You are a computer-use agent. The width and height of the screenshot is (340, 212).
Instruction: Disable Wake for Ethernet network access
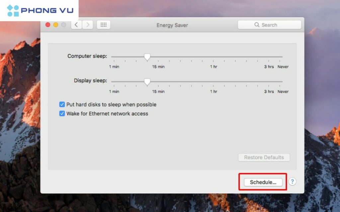click(62, 114)
